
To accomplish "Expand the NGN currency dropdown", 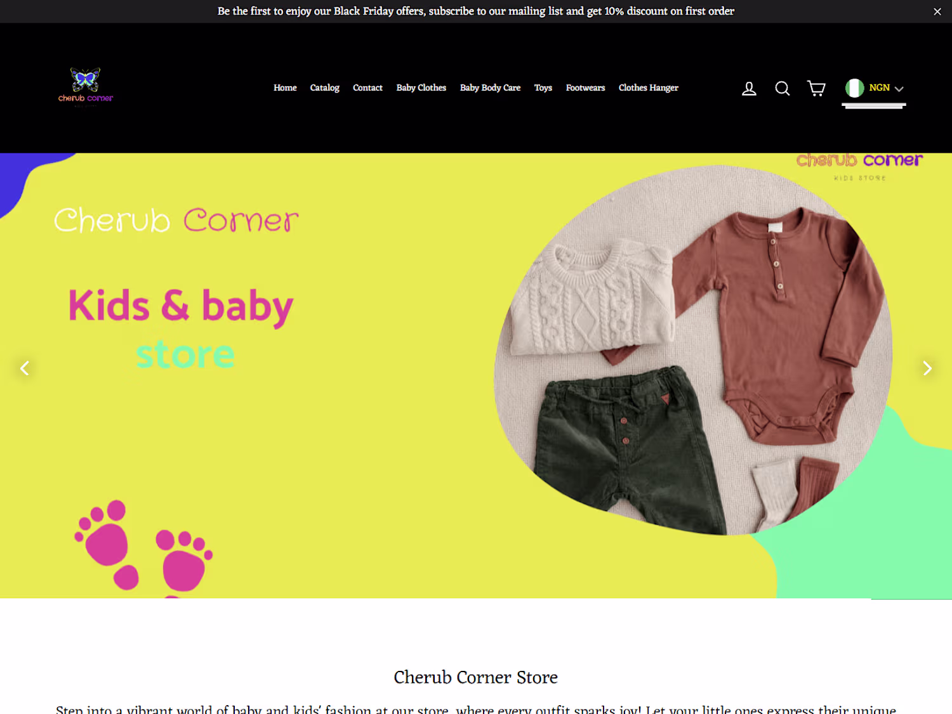I will tap(886, 88).
